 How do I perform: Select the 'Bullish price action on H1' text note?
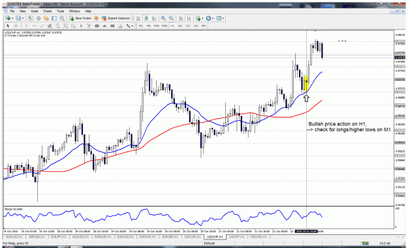[337, 124]
